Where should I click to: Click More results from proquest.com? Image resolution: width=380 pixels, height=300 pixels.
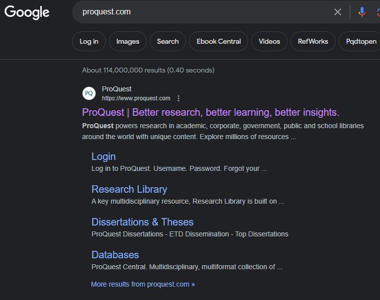click(143, 284)
